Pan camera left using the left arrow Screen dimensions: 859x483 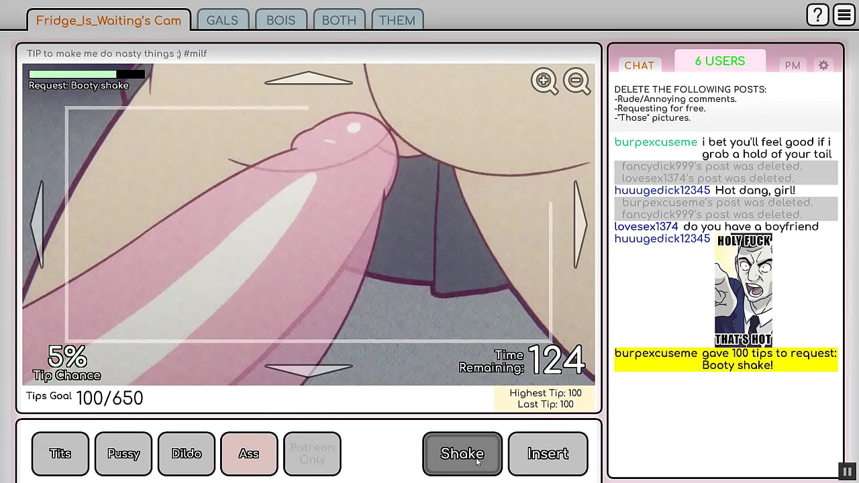37,224
